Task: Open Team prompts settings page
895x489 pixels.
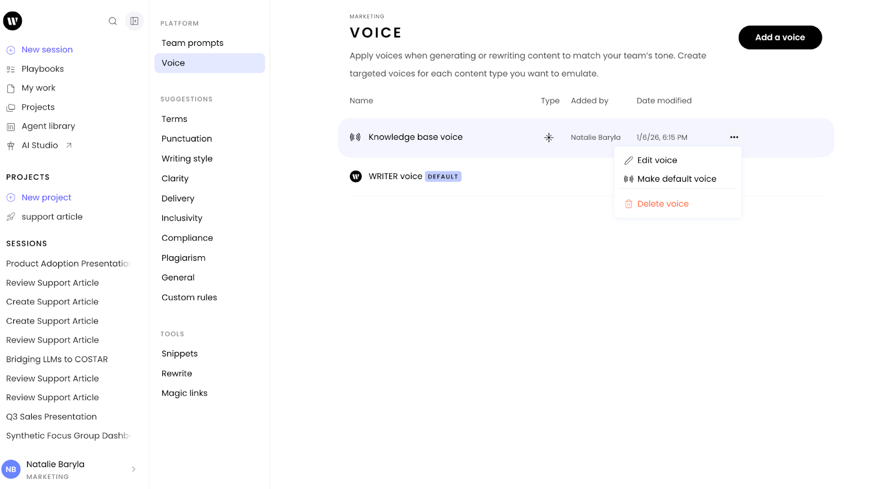Action: pyautogui.click(x=192, y=43)
